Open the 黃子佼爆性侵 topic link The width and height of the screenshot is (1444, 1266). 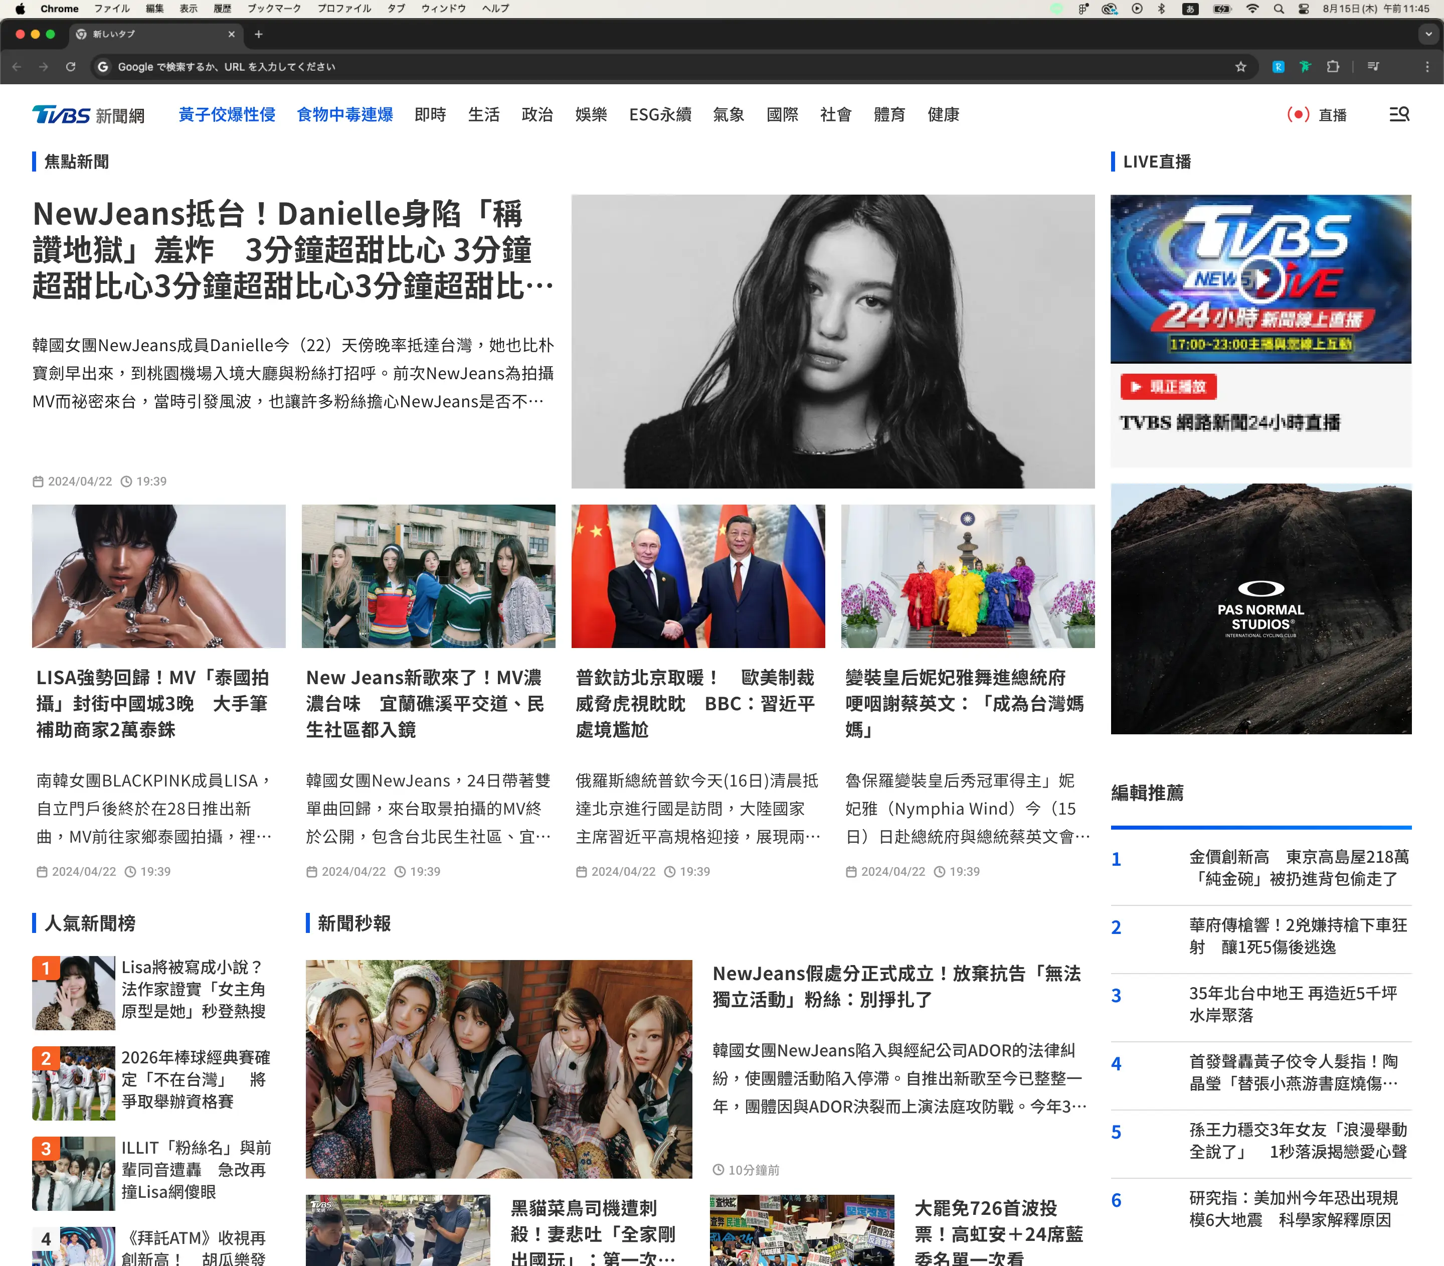coord(227,114)
